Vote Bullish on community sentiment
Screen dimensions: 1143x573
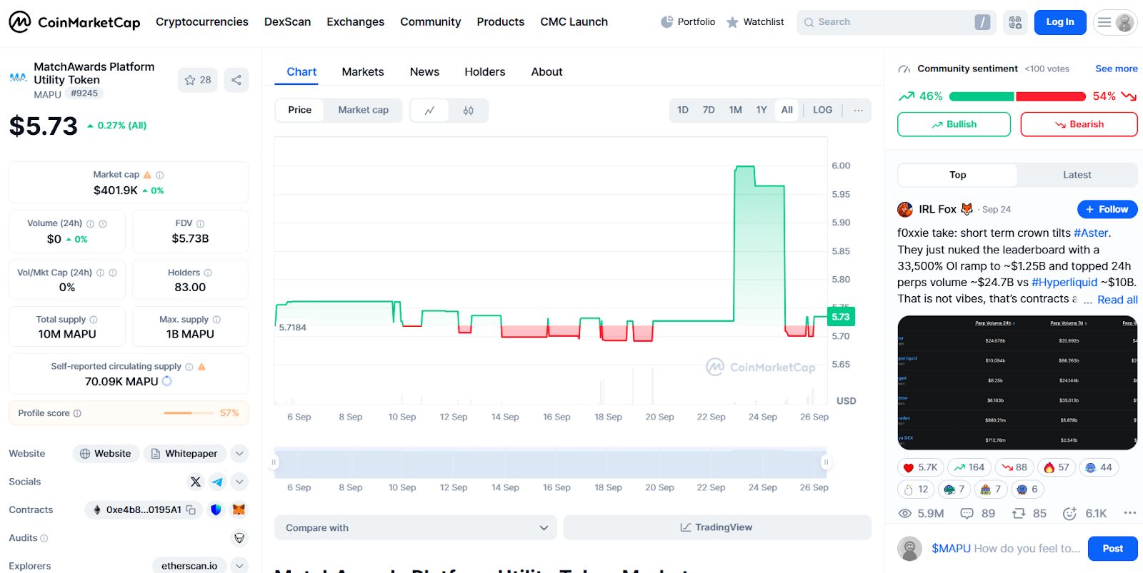click(954, 124)
